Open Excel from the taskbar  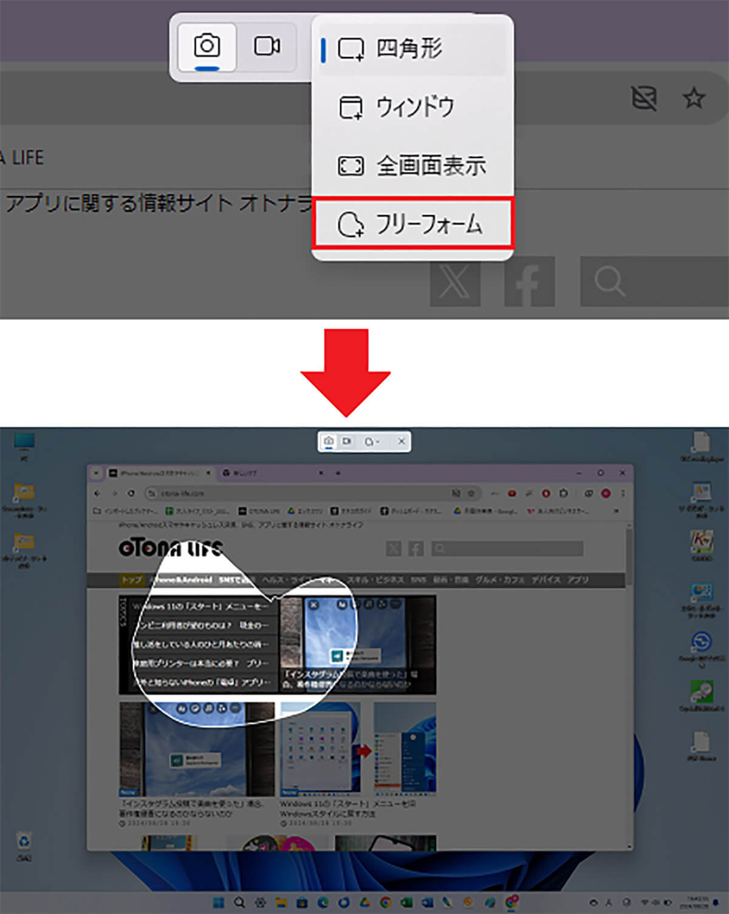coord(406,902)
